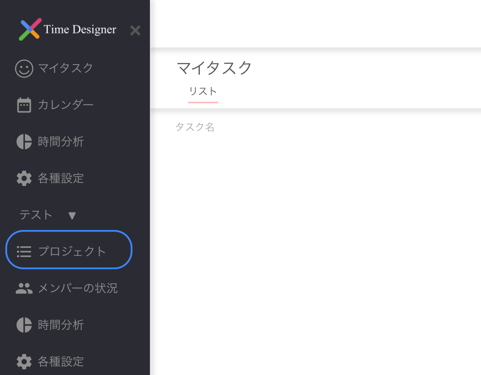Select the プロジェクト list icon

pyautogui.click(x=24, y=250)
